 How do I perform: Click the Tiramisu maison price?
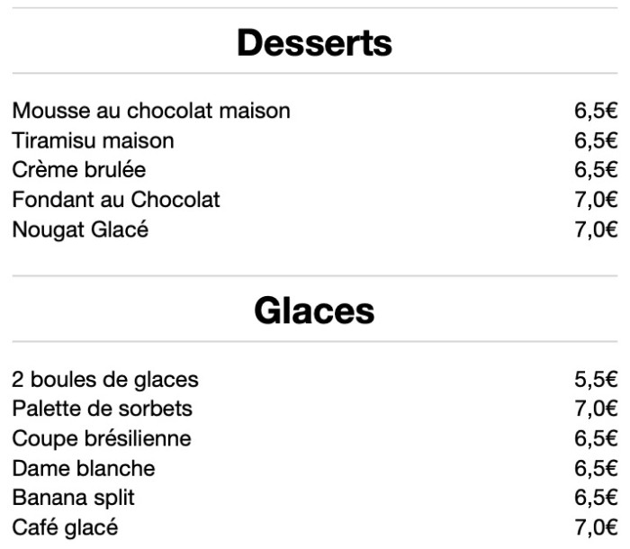click(x=596, y=140)
